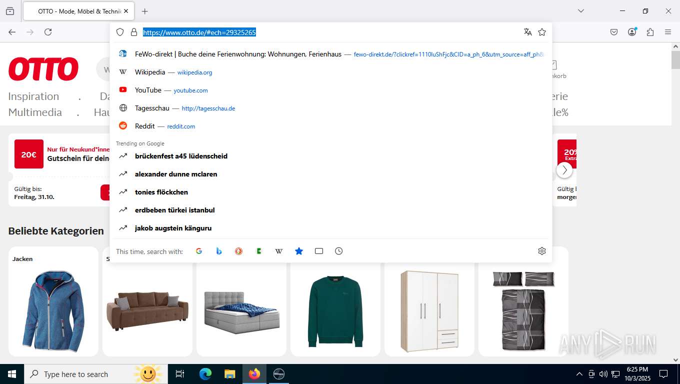
Task: Open the list all tabs dropdown
Action: coord(580,11)
